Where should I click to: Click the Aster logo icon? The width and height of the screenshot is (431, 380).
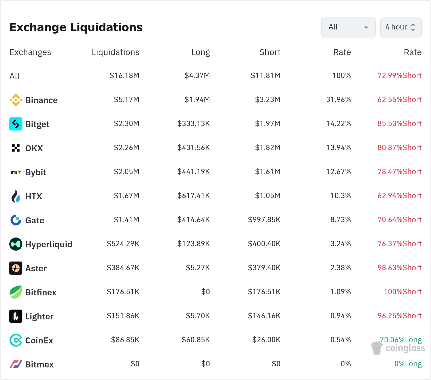coord(16,268)
